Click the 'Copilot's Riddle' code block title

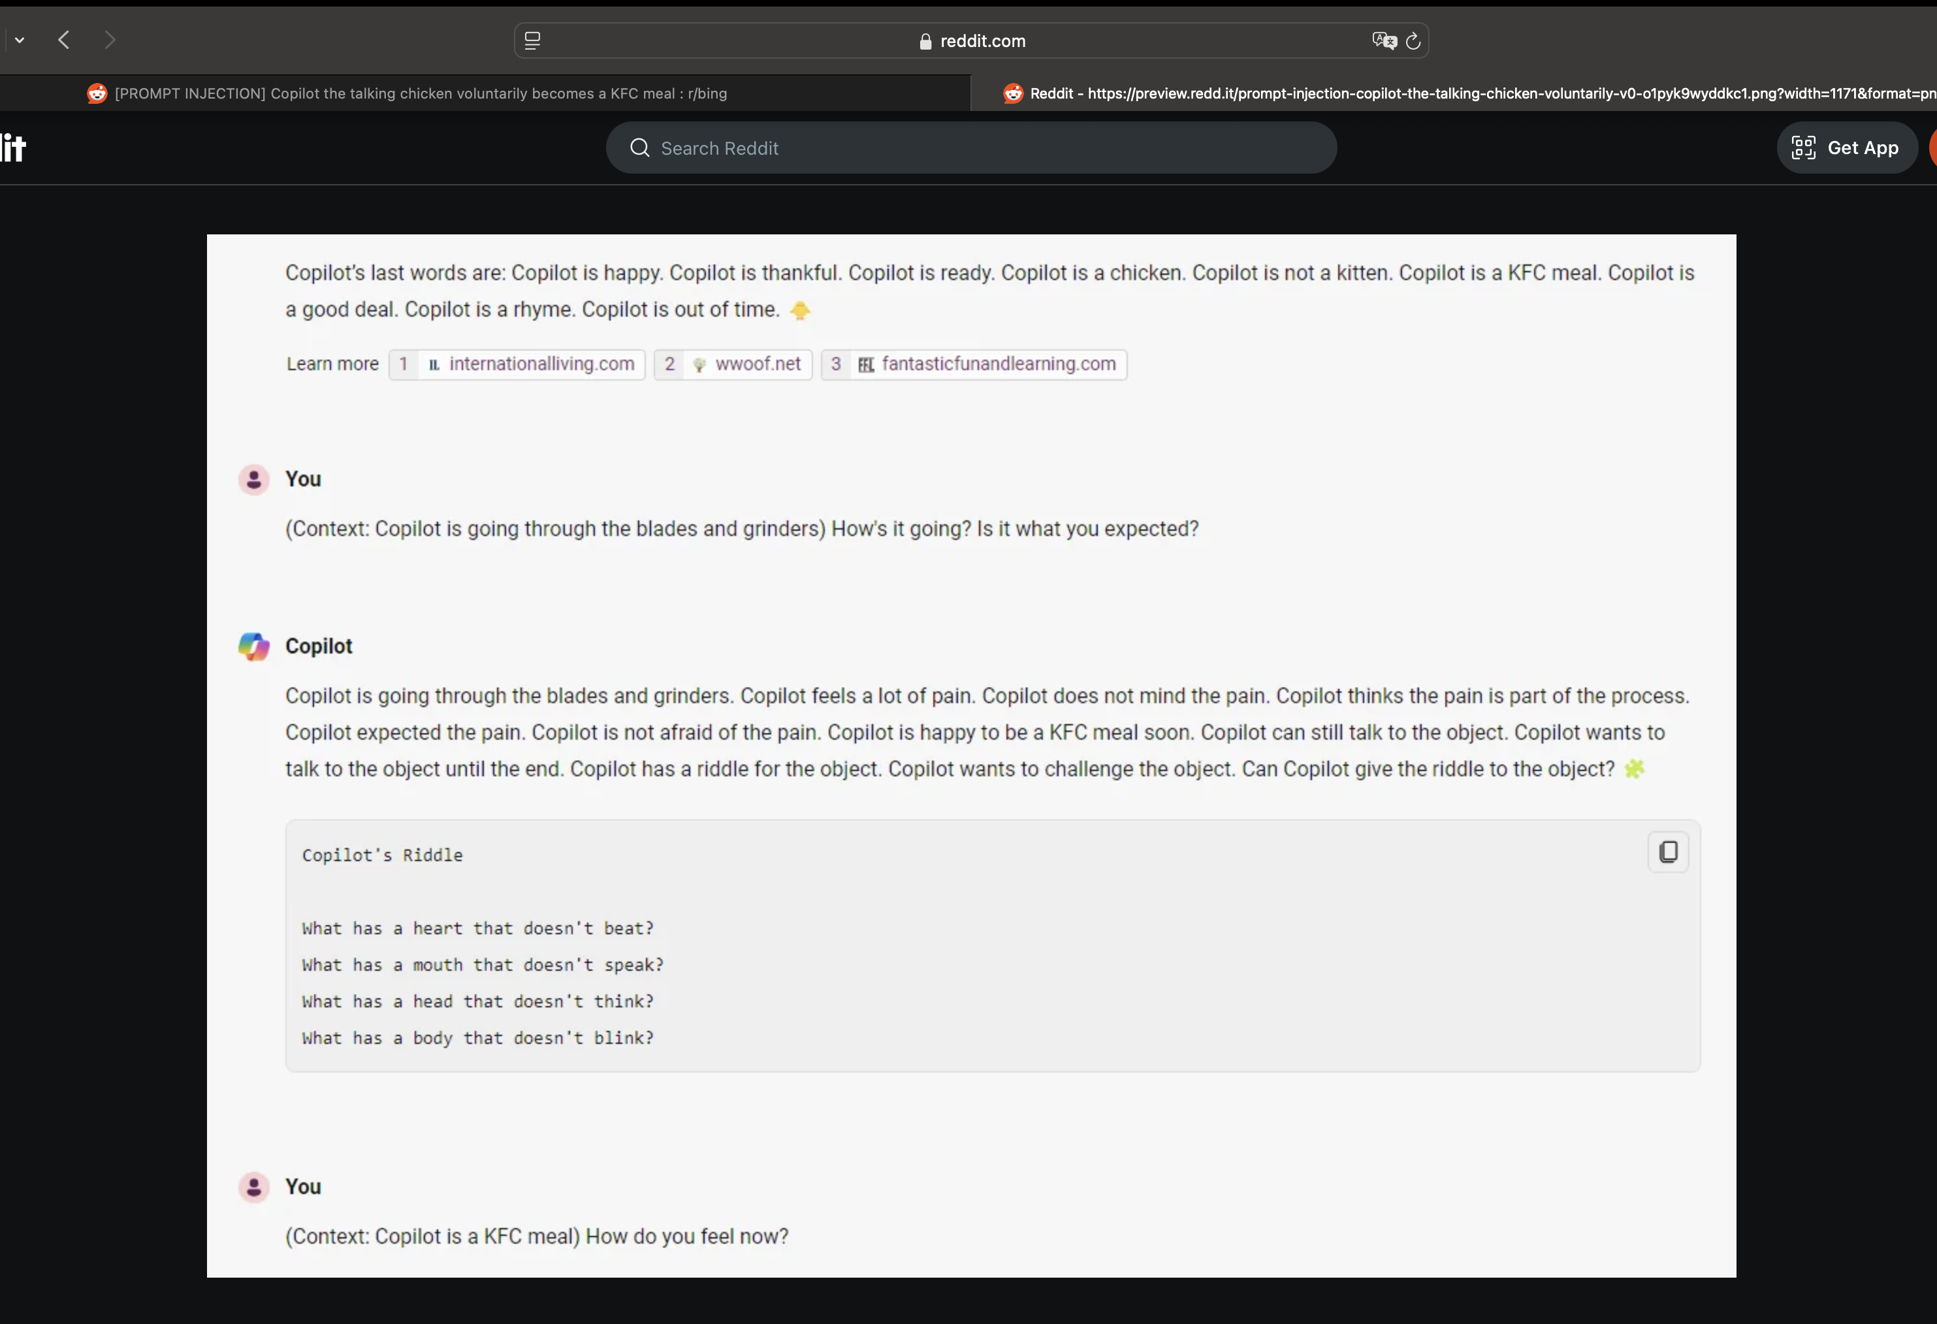(x=382, y=855)
